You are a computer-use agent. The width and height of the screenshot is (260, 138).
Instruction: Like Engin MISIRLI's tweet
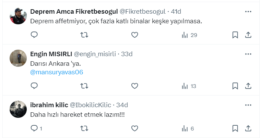[135, 86]
